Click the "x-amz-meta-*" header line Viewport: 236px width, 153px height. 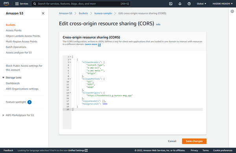tap(96, 71)
